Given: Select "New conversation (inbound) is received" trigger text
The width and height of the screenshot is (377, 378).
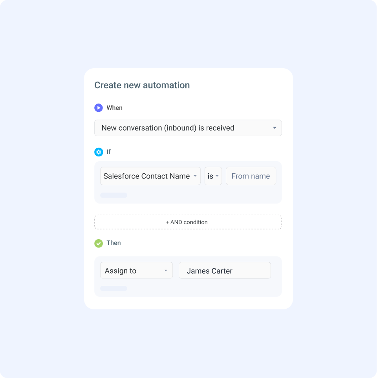Looking at the screenshot, I should point(168,128).
